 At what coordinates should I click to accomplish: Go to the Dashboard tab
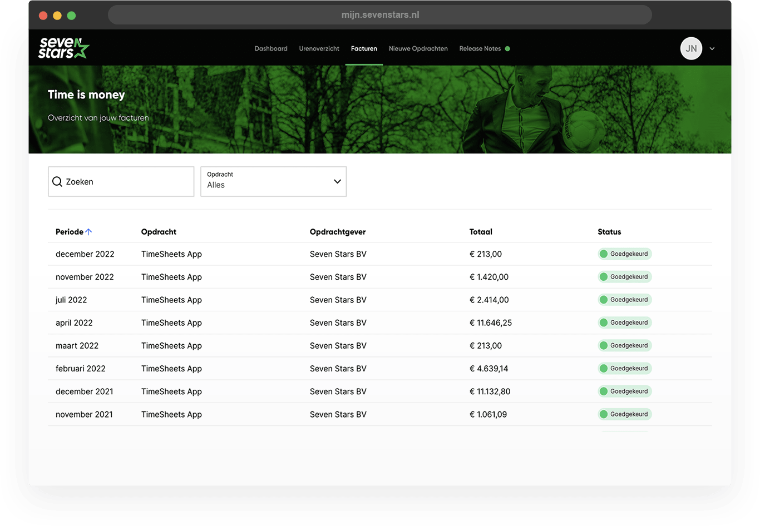[271, 49]
